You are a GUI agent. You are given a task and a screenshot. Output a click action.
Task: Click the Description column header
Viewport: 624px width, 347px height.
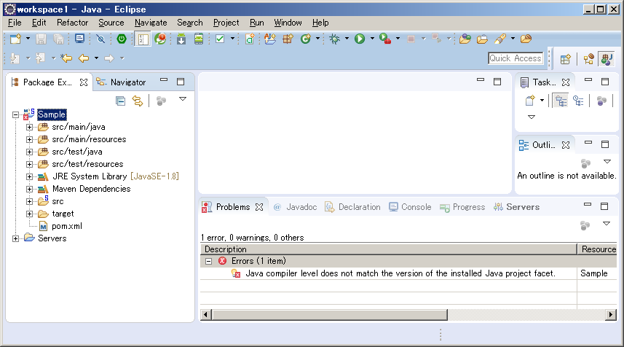388,249
